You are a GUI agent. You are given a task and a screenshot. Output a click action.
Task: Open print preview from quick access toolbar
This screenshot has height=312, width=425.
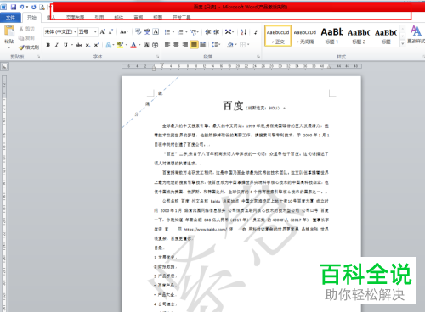pyautogui.click(x=42, y=7)
